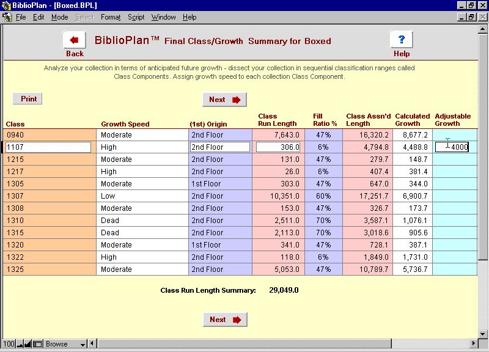Click the class assigned length 16,320.2
The image size is (489, 352).
(367, 135)
